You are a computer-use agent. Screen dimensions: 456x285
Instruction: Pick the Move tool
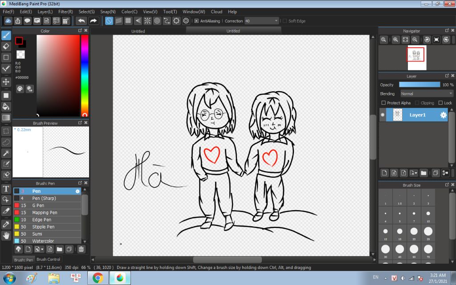coord(6,82)
